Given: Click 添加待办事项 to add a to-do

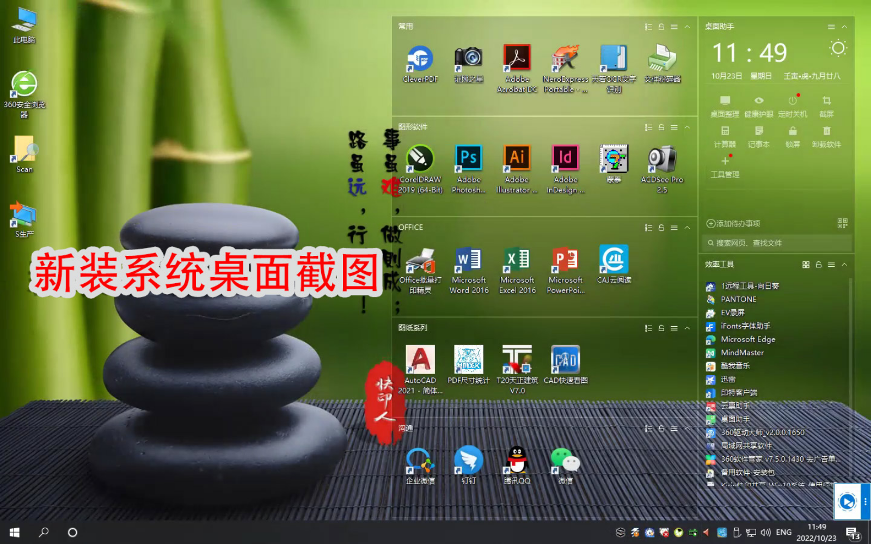Looking at the screenshot, I should pos(733,224).
